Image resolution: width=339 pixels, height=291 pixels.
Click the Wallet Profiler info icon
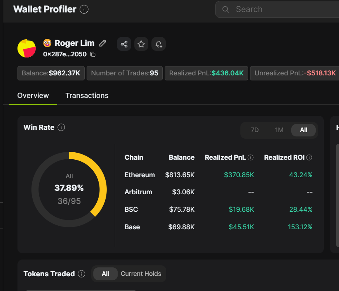(x=84, y=9)
